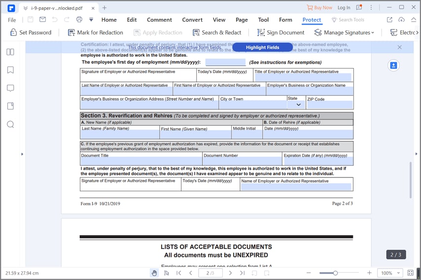Screen dimensions: 421x280
Task: Open a new document tab with plus
Action: click(x=105, y=8)
